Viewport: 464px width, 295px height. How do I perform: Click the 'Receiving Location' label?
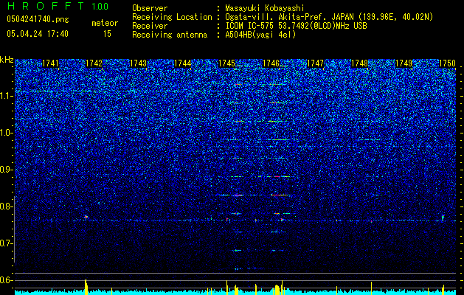[172, 17]
